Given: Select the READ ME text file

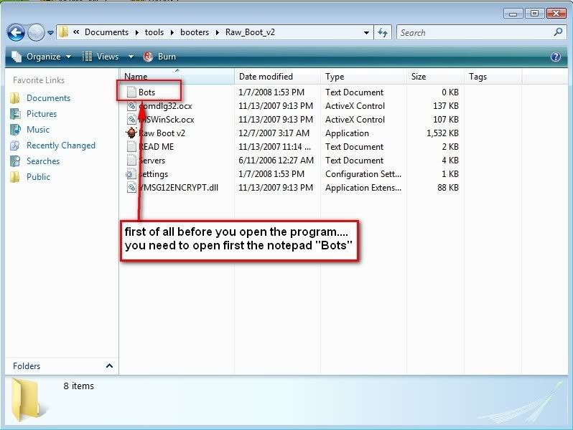Looking at the screenshot, I should coord(156,147).
